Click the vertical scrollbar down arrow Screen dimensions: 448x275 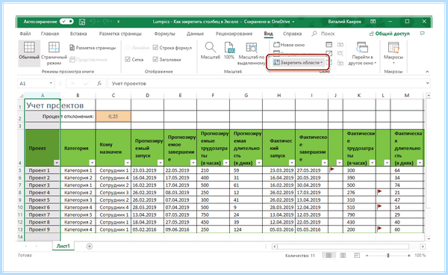(x=428, y=238)
